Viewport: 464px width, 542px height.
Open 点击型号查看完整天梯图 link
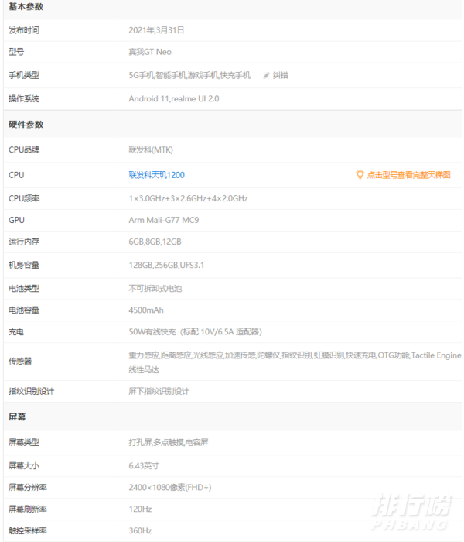pyautogui.click(x=409, y=175)
